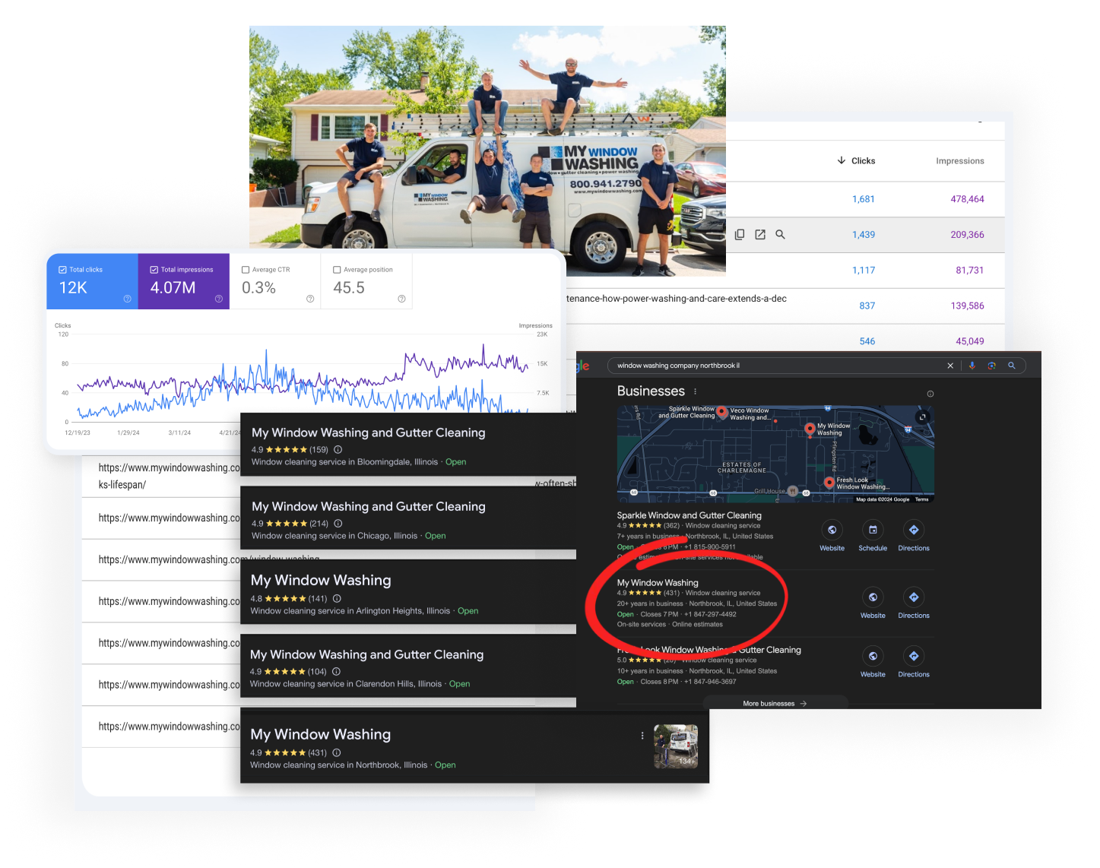The height and width of the screenshot is (868, 1100).
Task: Click the magnifier inspect icon in the highlighted row
Action: [x=780, y=235]
